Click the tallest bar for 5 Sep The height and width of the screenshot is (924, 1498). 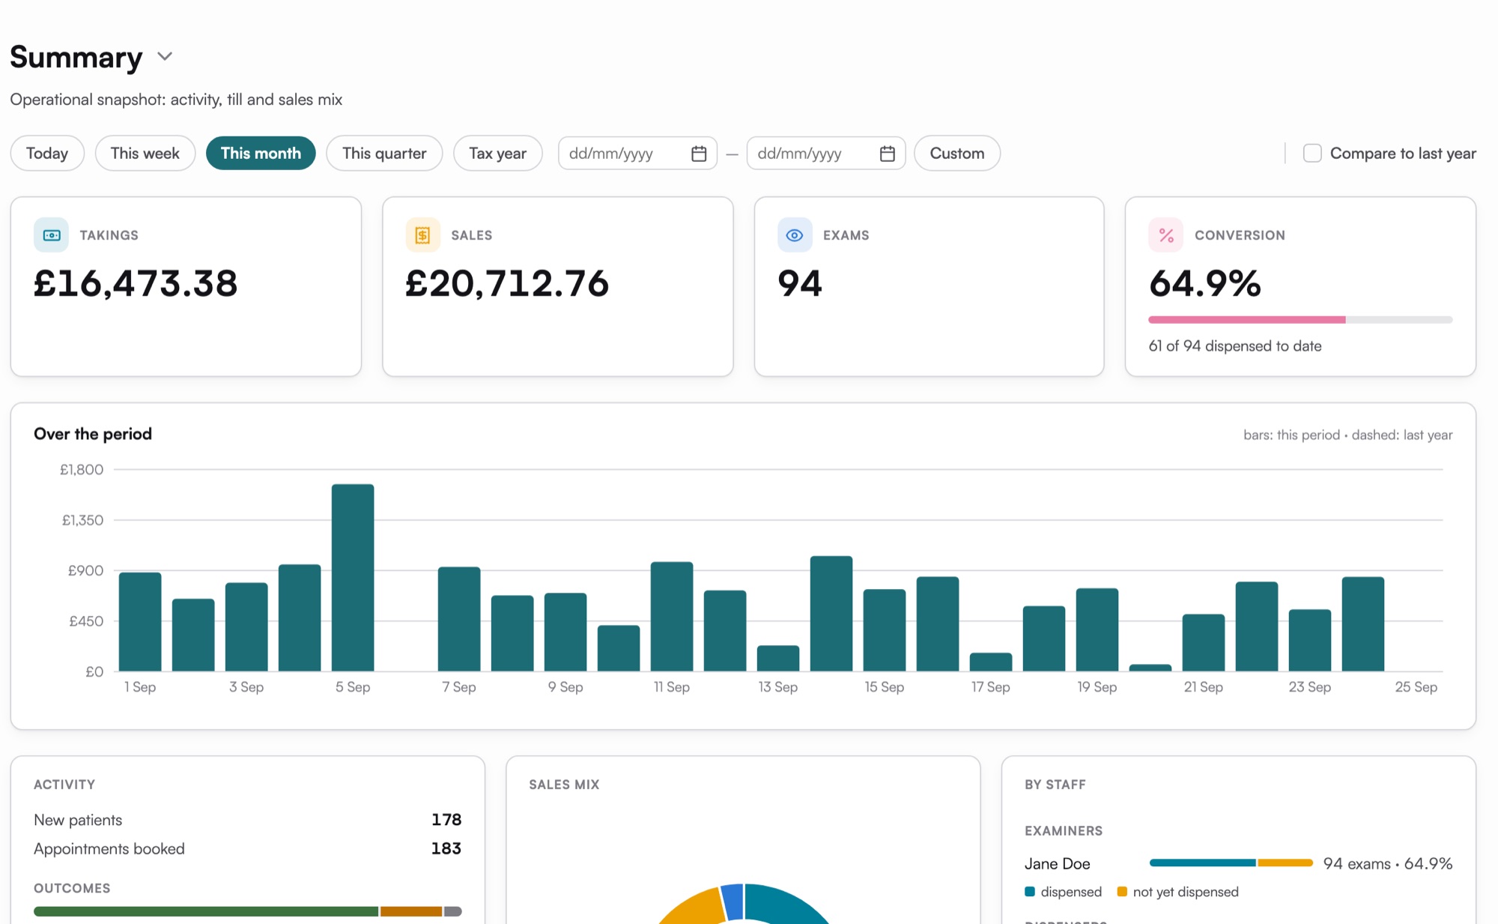point(353,578)
